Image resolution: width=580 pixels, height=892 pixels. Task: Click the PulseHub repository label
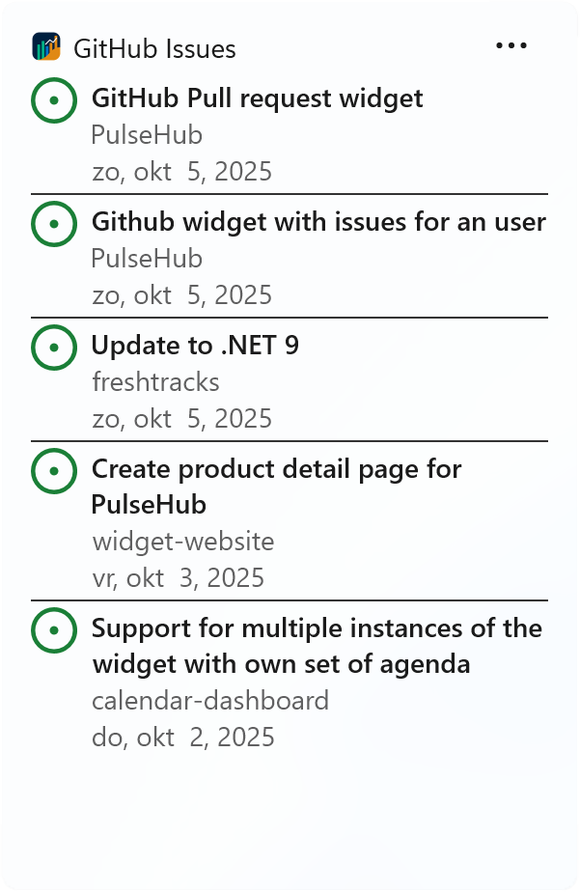point(145,135)
